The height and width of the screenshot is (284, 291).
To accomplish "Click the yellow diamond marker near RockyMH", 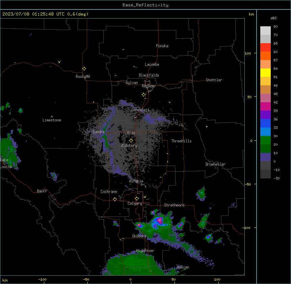I will [84, 69].
